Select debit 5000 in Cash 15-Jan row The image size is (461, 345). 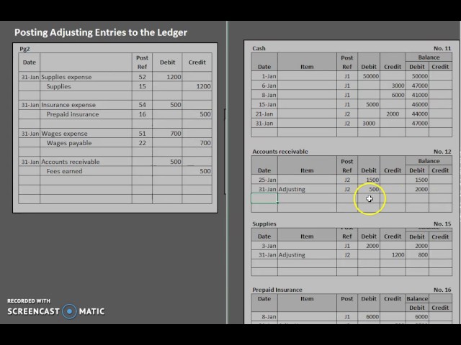[369, 104]
